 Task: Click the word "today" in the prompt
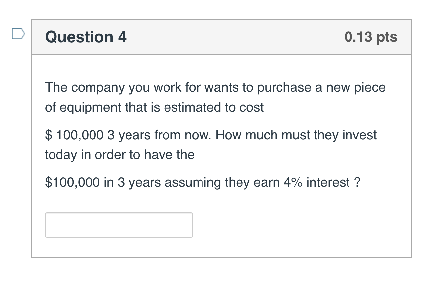coord(61,154)
